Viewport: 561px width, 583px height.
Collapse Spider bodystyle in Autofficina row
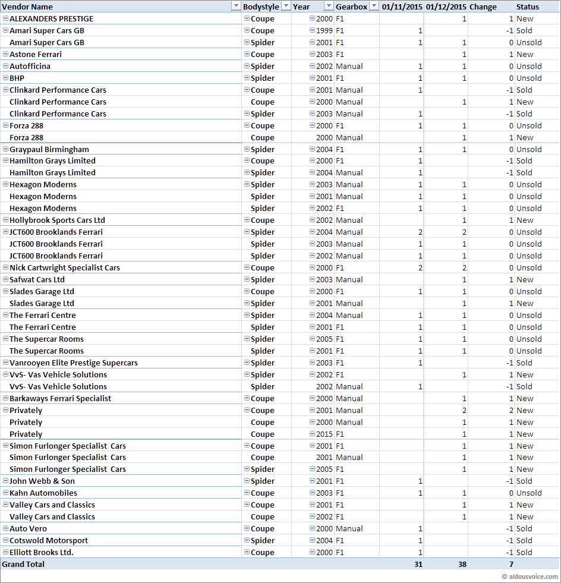click(x=247, y=66)
